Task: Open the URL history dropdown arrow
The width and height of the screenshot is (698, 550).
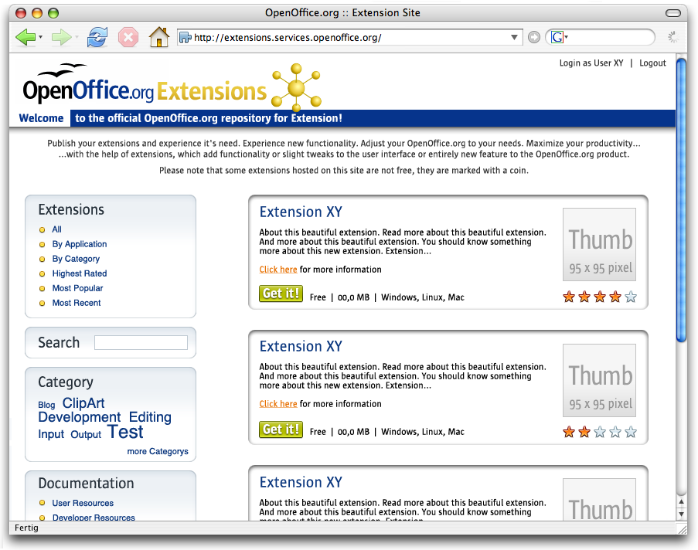Action: point(516,37)
